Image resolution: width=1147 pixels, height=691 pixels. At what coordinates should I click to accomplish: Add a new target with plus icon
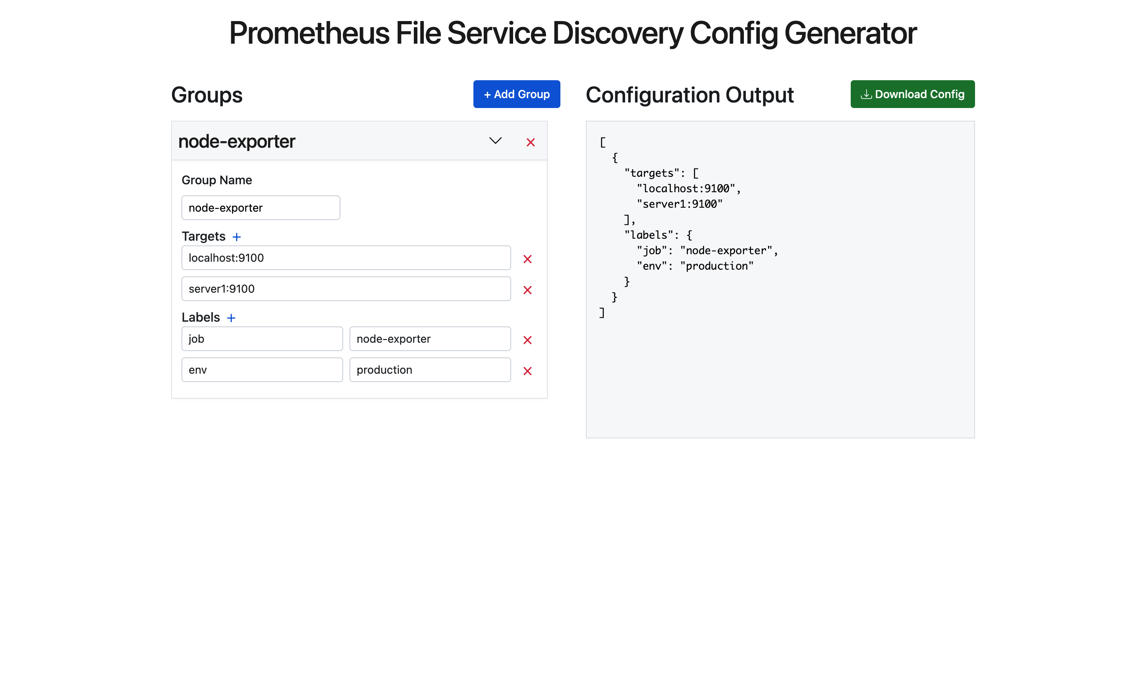(x=236, y=237)
